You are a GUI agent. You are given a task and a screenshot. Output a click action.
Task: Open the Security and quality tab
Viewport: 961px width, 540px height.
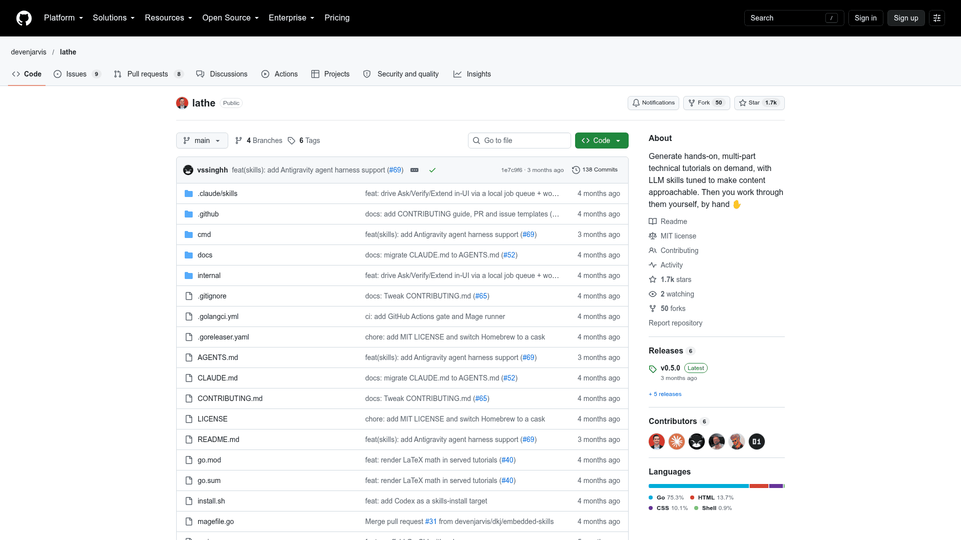[x=401, y=74]
